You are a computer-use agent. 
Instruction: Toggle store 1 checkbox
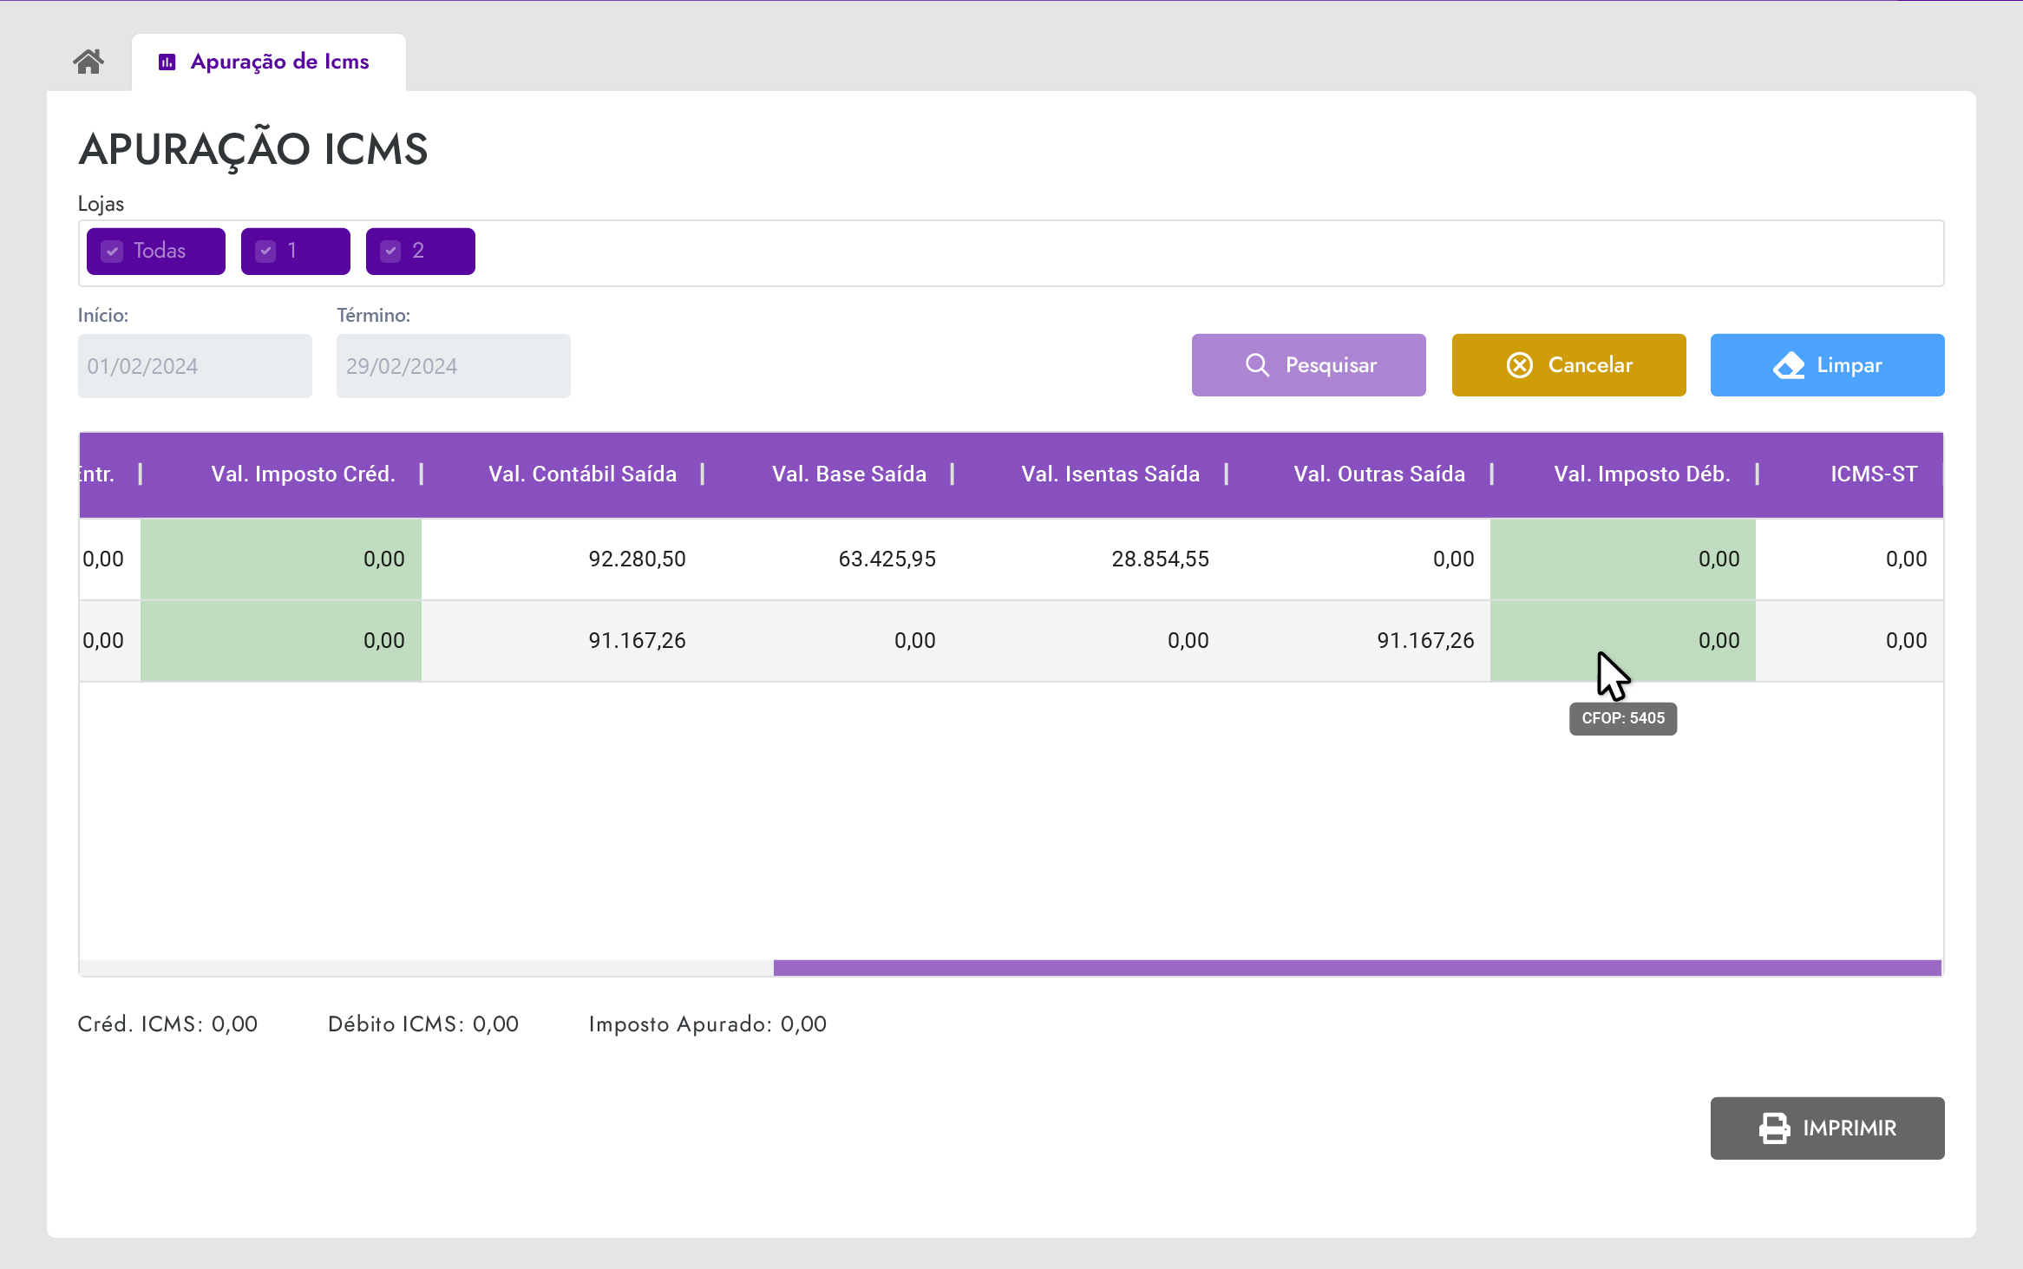266,252
